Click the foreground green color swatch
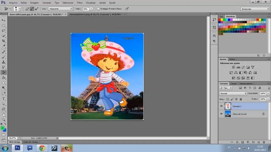271x152 pixels. (x=3, y=128)
